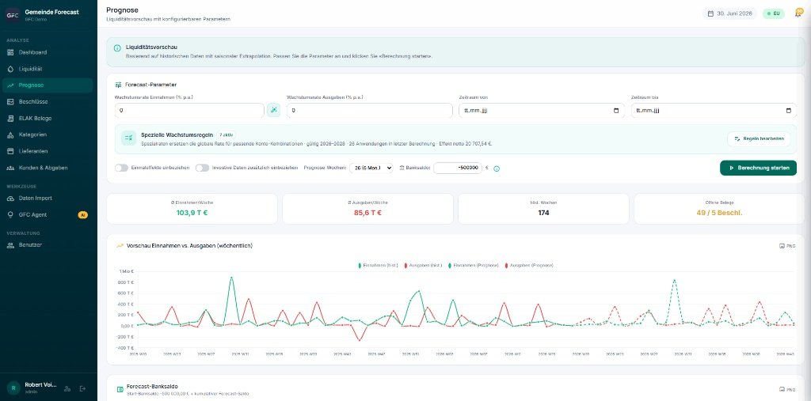Click the Vorschau chart title icon
This screenshot has height=401, width=811.
tap(120, 246)
